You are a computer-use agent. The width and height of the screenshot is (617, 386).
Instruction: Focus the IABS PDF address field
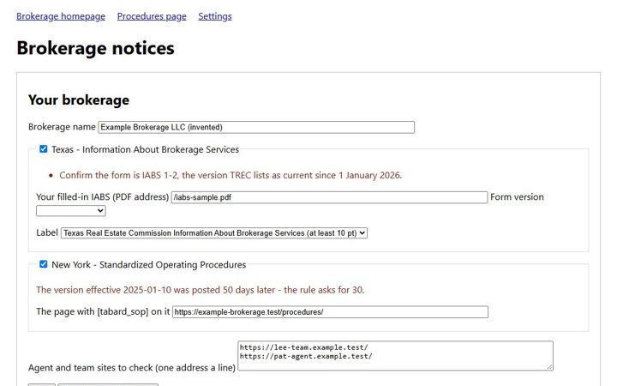[x=329, y=197]
